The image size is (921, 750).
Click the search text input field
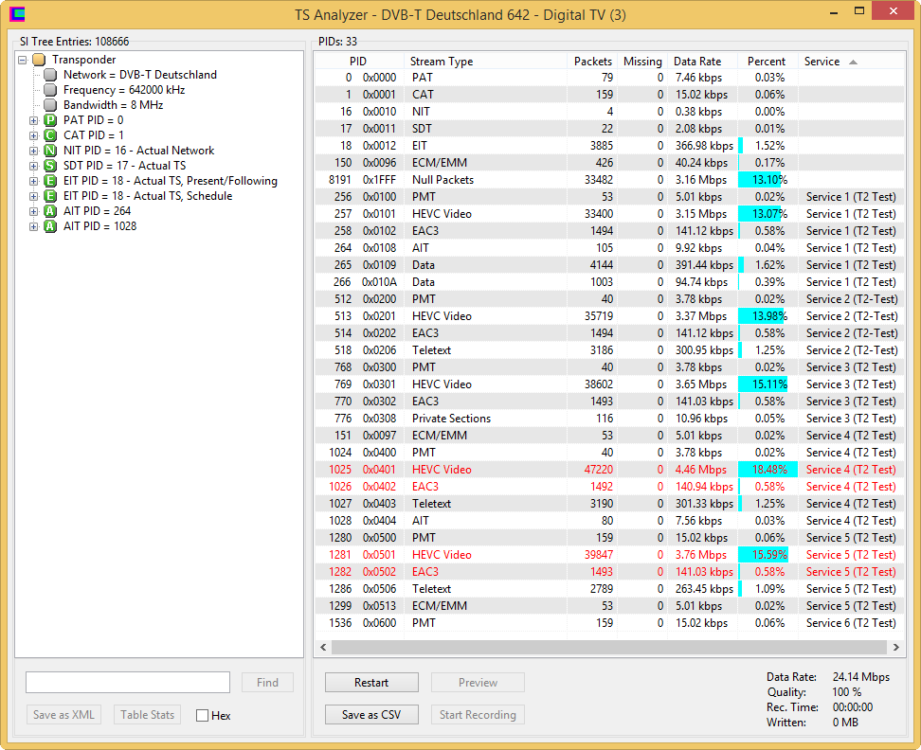(x=128, y=683)
